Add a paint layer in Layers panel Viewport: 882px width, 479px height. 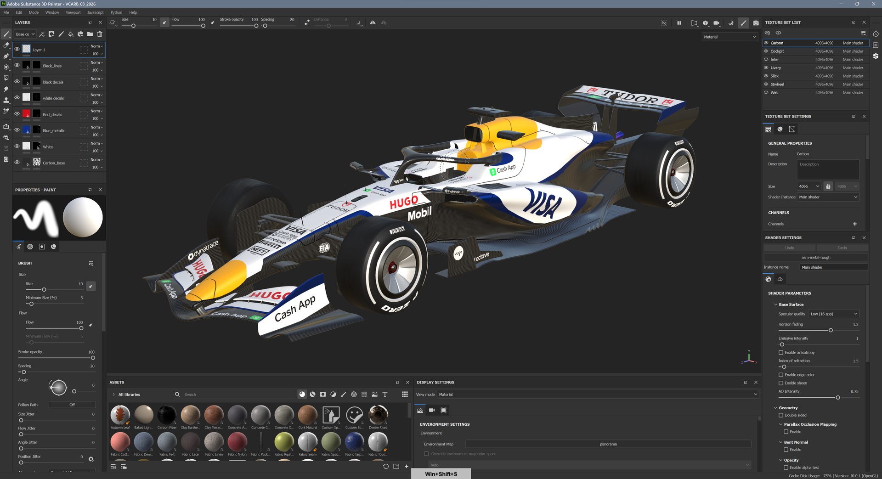pyautogui.click(x=61, y=34)
